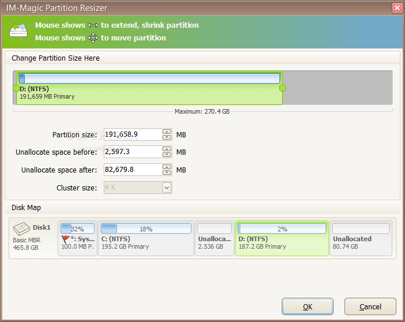Click the red flag system partition icon
The width and height of the screenshot is (405, 322).
[x=66, y=239]
